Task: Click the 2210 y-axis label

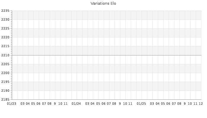Action: point(5,55)
